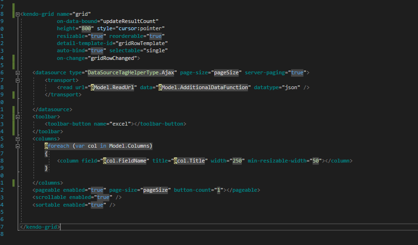
Task: Click the opening kendo-grid tag name
Action: 38,14
